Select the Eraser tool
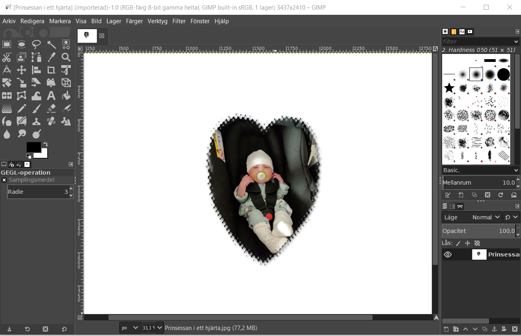The height and width of the screenshot is (336, 521). click(51, 109)
